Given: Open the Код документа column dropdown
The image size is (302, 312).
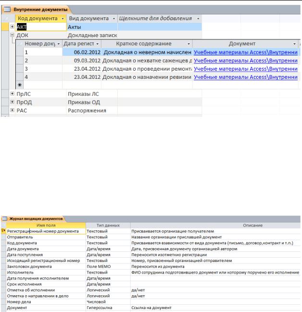Looking at the screenshot, I should pyautogui.click(x=63, y=18).
